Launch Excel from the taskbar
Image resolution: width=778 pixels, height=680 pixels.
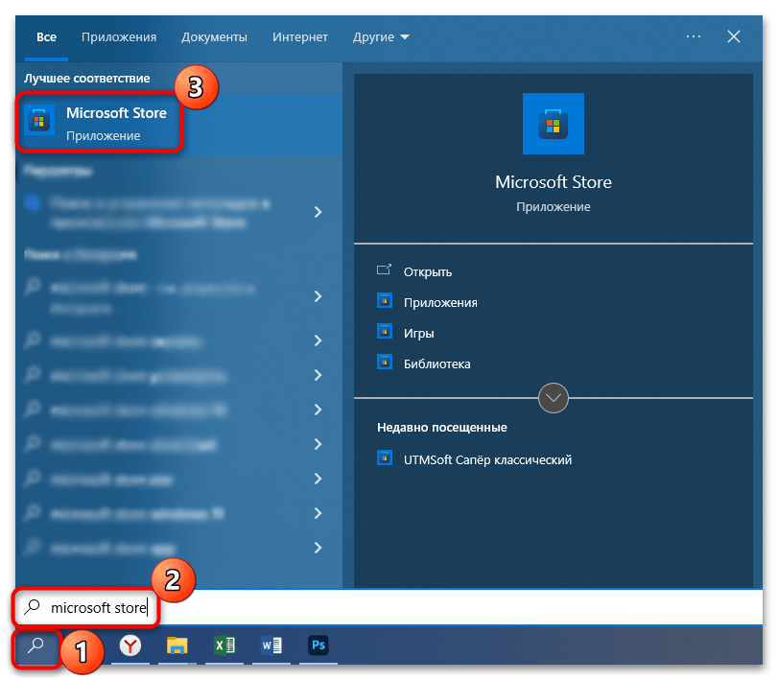point(224,646)
